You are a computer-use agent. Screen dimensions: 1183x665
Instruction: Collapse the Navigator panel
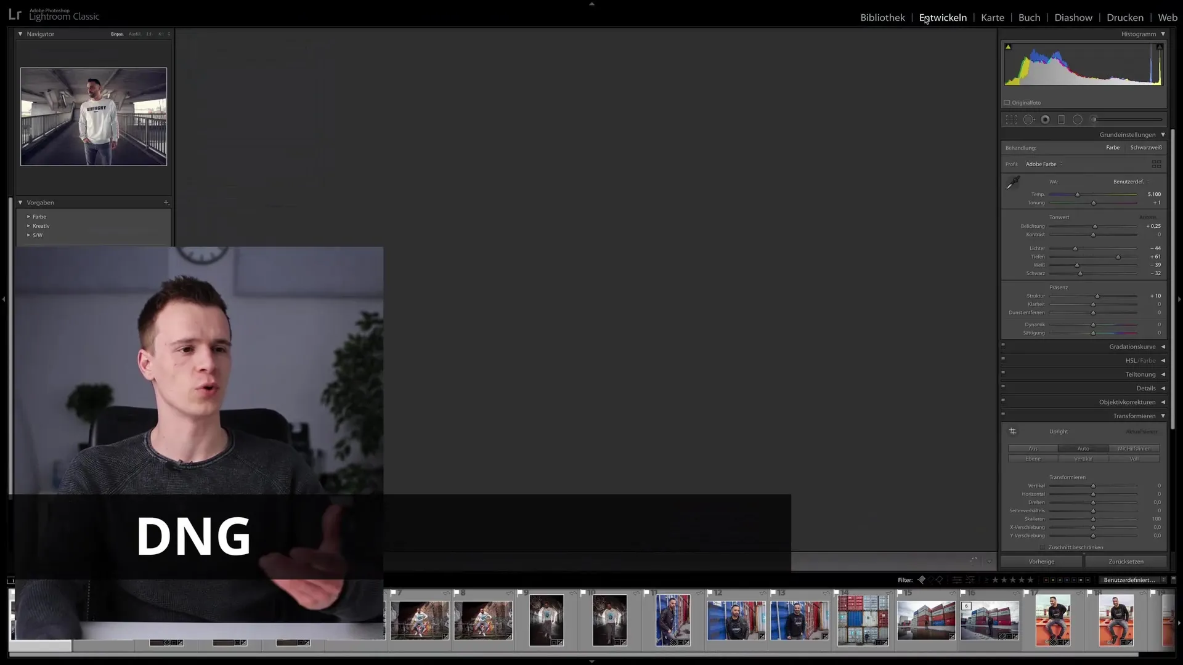click(20, 34)
